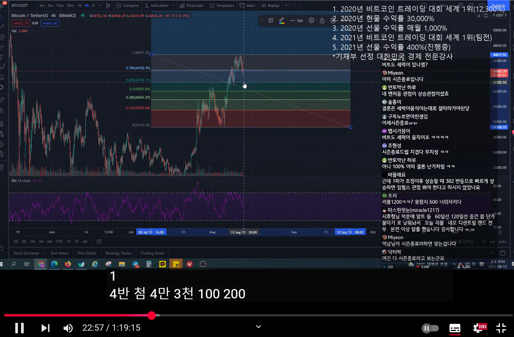
Task: Launch Firefox from the taskbar
Action: coord(68,264)
